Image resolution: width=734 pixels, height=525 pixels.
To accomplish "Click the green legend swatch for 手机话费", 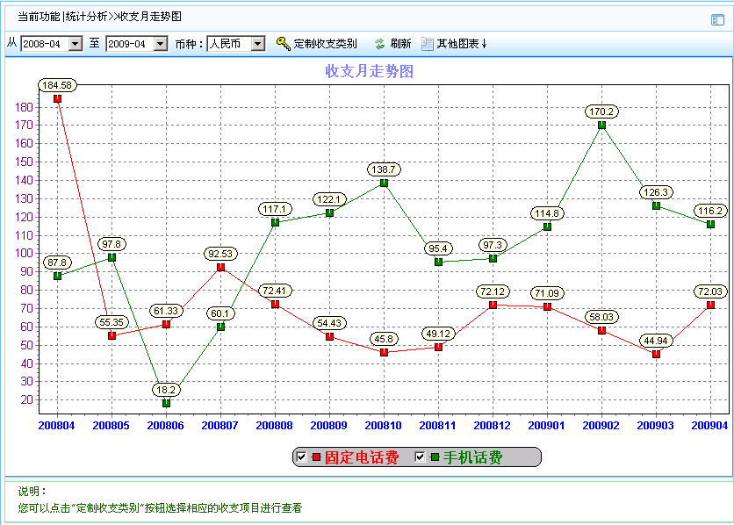I will click(434, 457).
